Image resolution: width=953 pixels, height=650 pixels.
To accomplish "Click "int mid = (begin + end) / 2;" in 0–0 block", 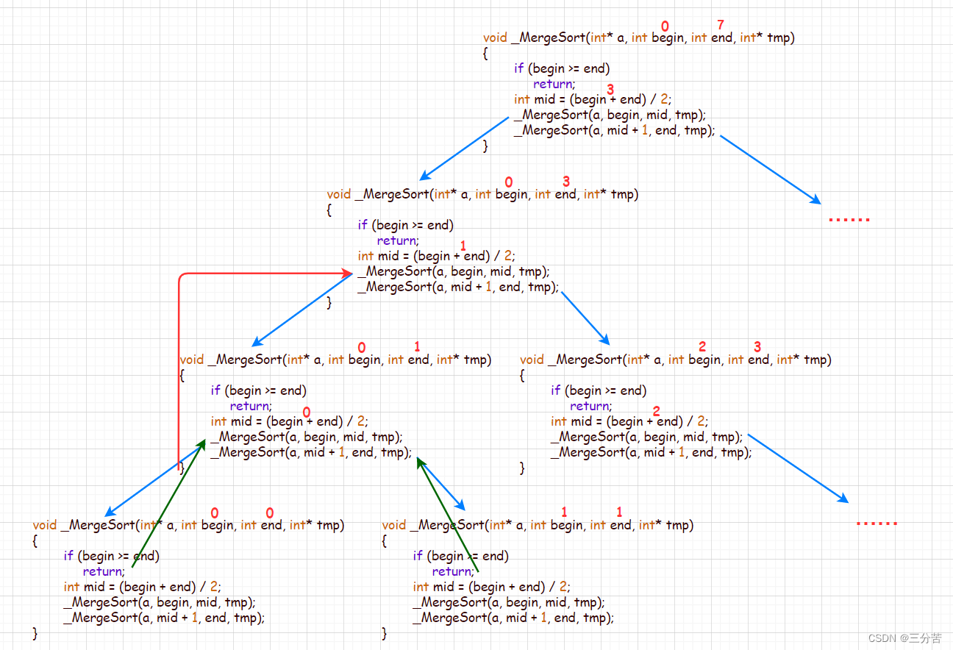I will 143,587.
